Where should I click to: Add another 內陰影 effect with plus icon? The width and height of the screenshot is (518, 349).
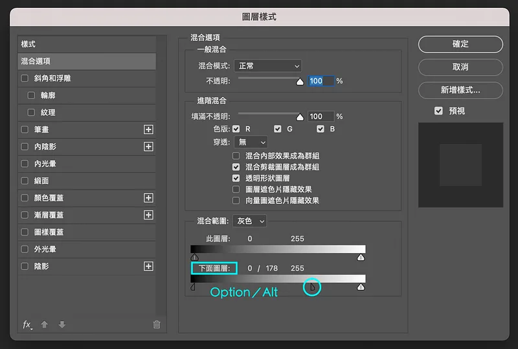click(x=148, y=146)
